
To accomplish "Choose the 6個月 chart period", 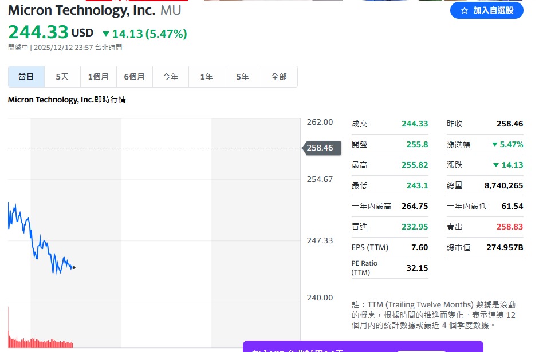I will click(x=134, y=77).
